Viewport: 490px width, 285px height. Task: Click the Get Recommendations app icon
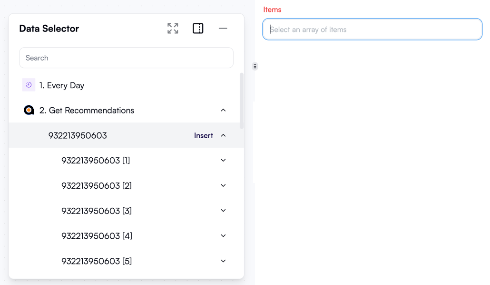[29, 110]
